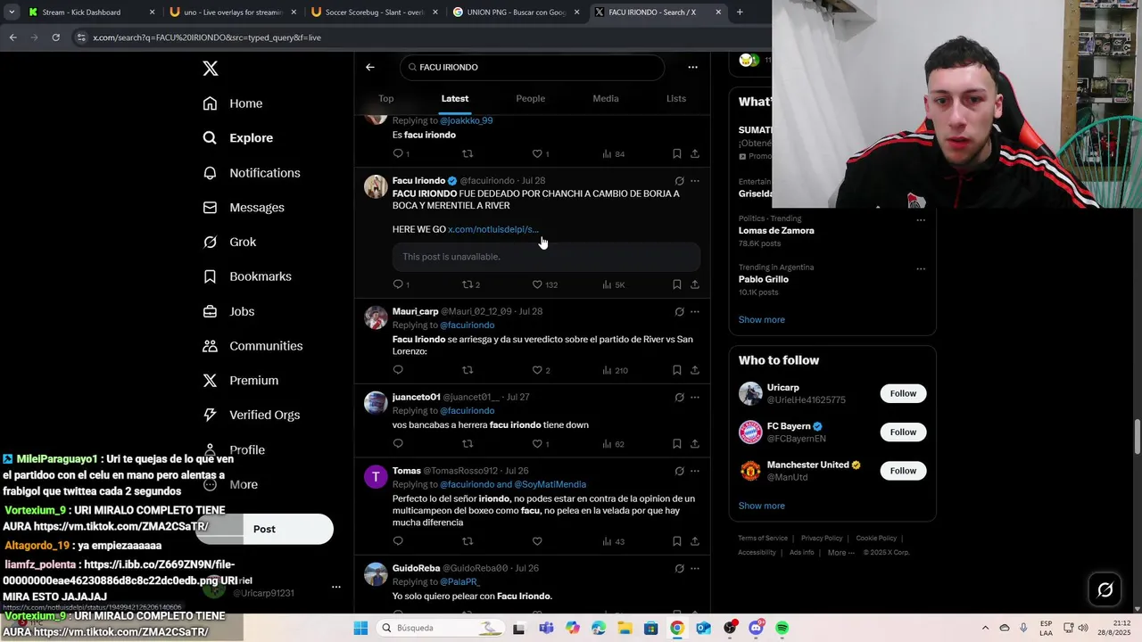Open more menu on Mauri_carp's post

(x=695, y=311)
